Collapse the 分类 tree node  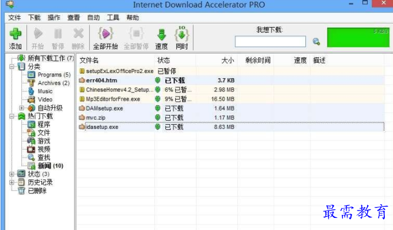pyautogui.click(x=12, y=67)
